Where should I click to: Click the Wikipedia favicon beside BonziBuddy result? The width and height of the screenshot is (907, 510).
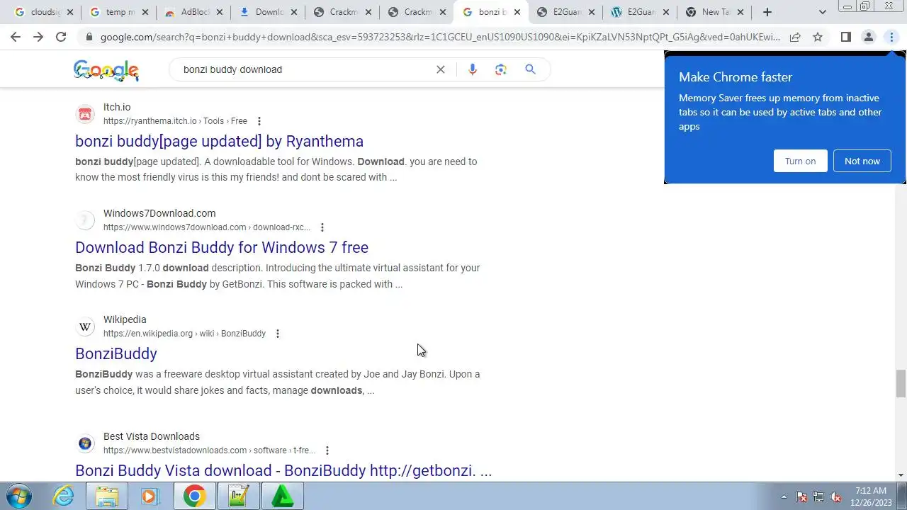(x=85, y=327)
